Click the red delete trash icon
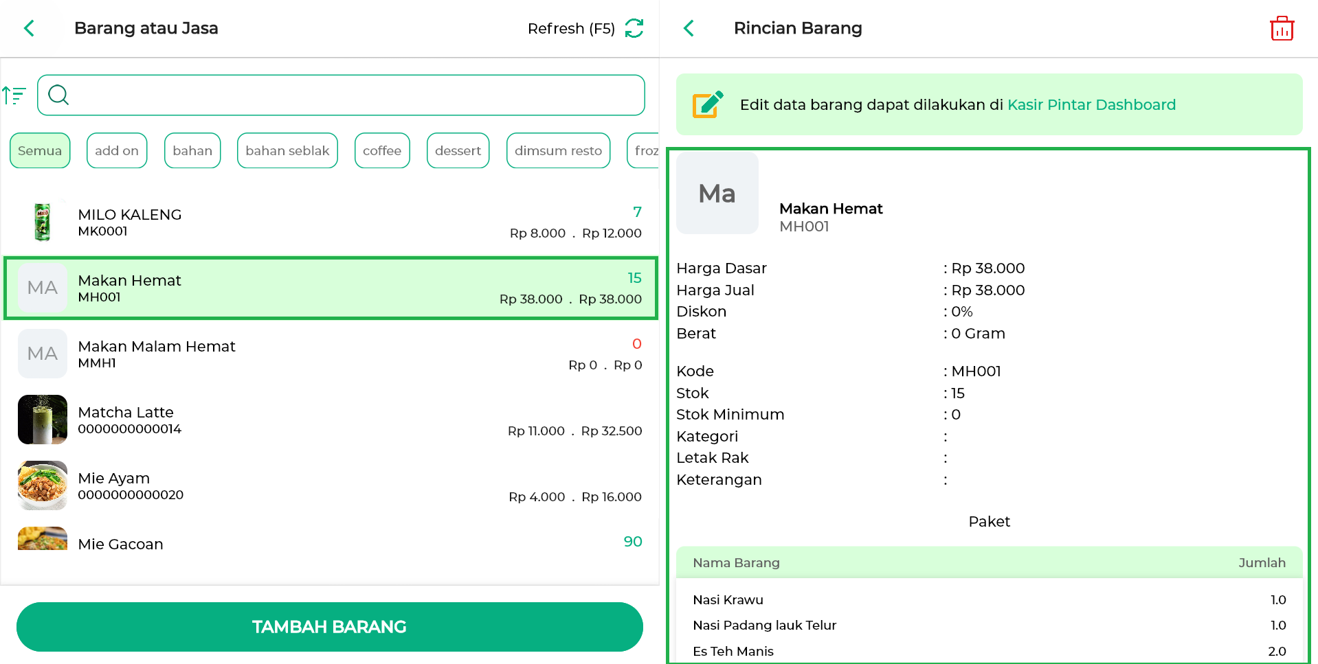Image resolution: width=1318 pixels, height=664 pixels. click(1282, 29)
